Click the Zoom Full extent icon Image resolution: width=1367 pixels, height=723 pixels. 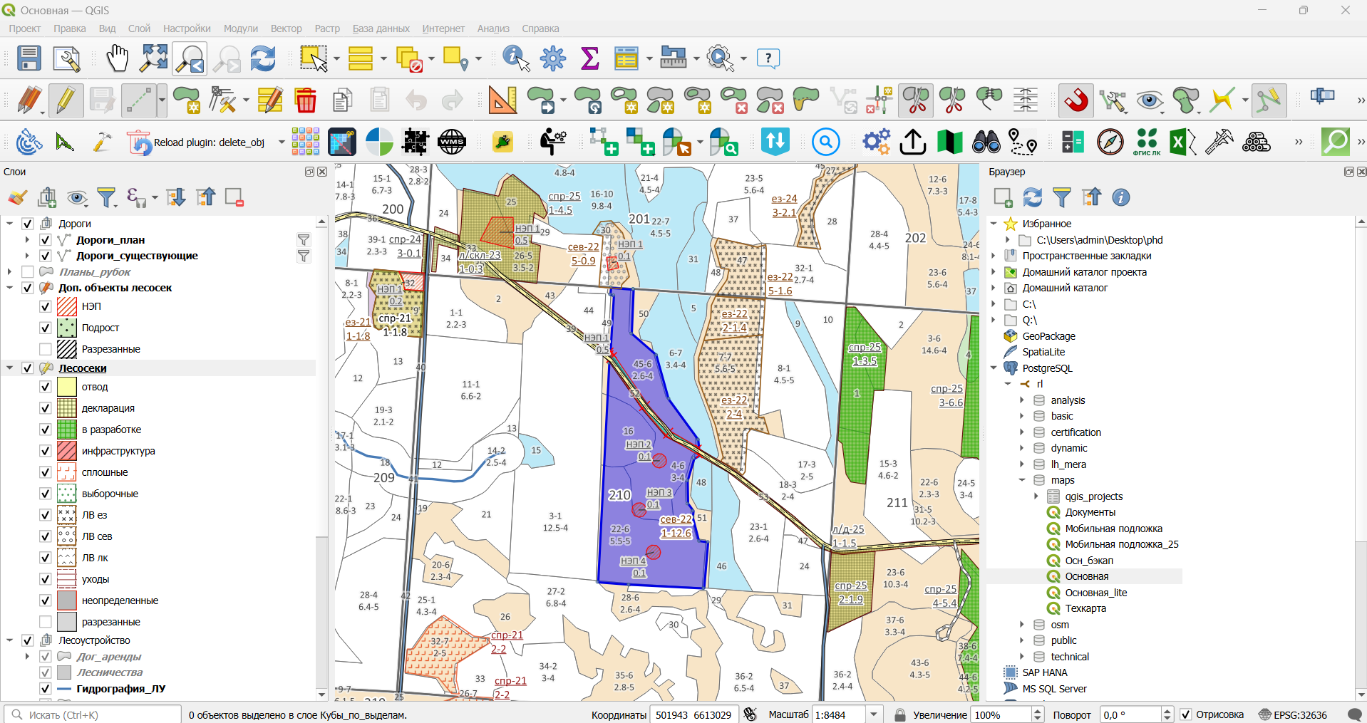point(153,58)
